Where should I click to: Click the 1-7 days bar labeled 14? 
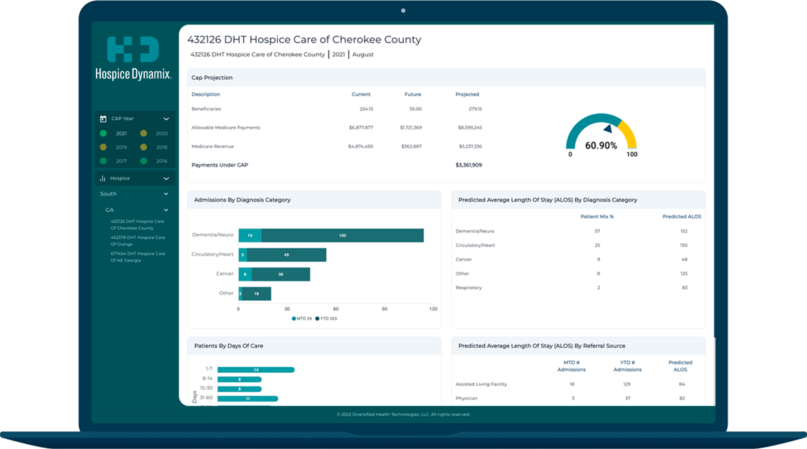click(256, 370)
